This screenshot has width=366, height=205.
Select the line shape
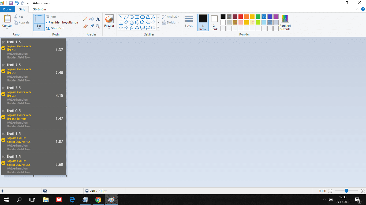coord(121,17)
